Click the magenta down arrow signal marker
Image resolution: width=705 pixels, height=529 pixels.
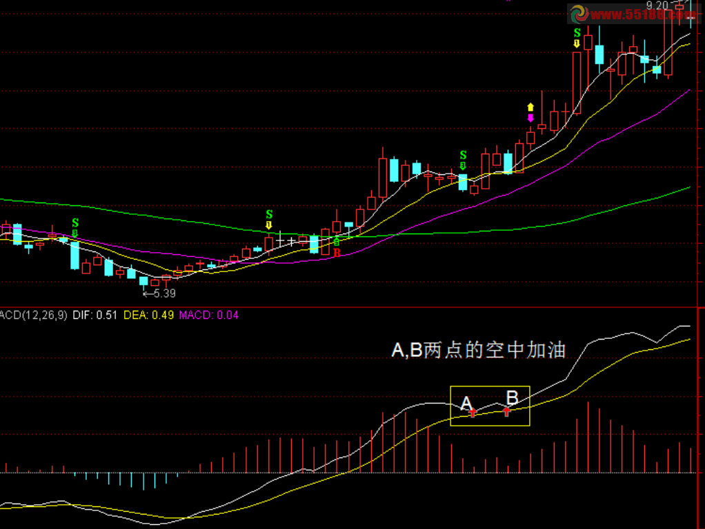tap(530, 118)
